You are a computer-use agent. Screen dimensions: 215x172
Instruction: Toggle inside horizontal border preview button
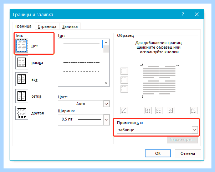[x=124, y=80]
